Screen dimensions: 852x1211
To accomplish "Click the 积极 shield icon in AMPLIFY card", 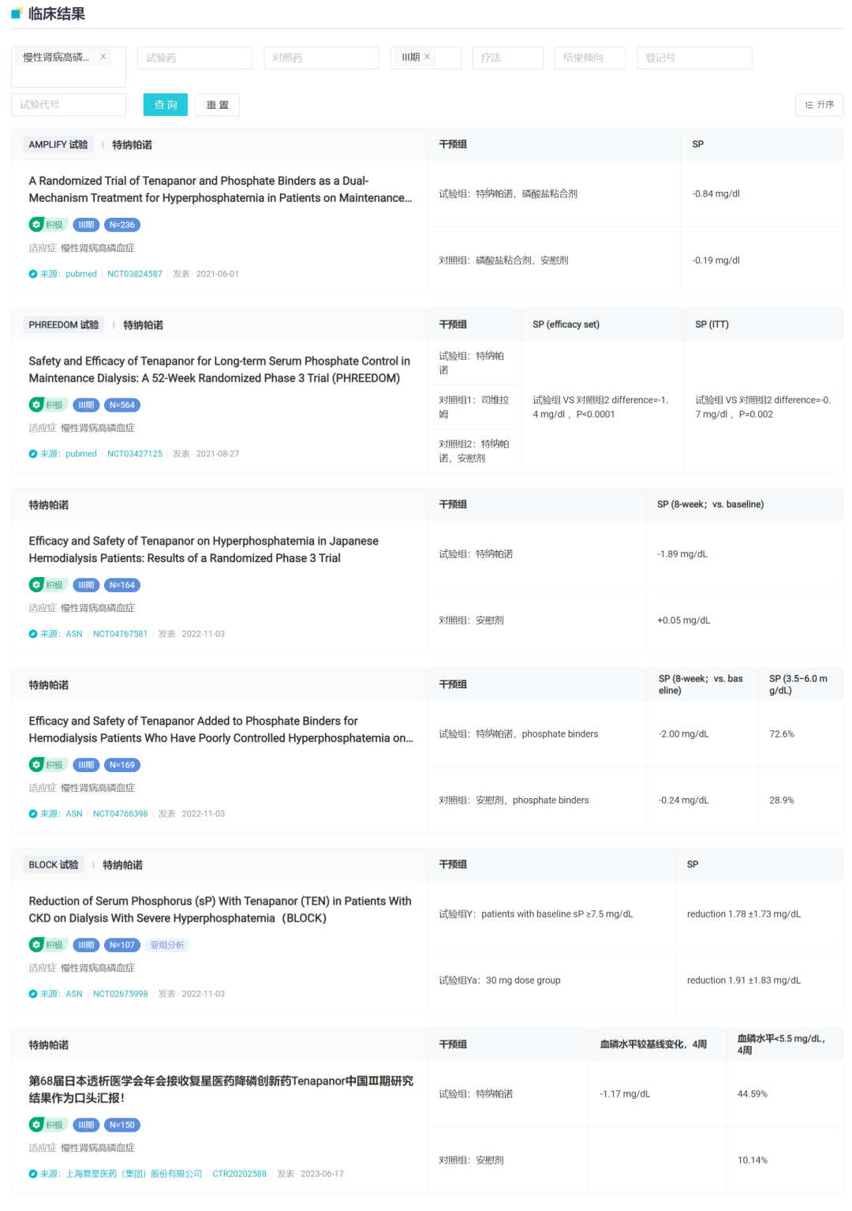I will [x=36, y=225].
